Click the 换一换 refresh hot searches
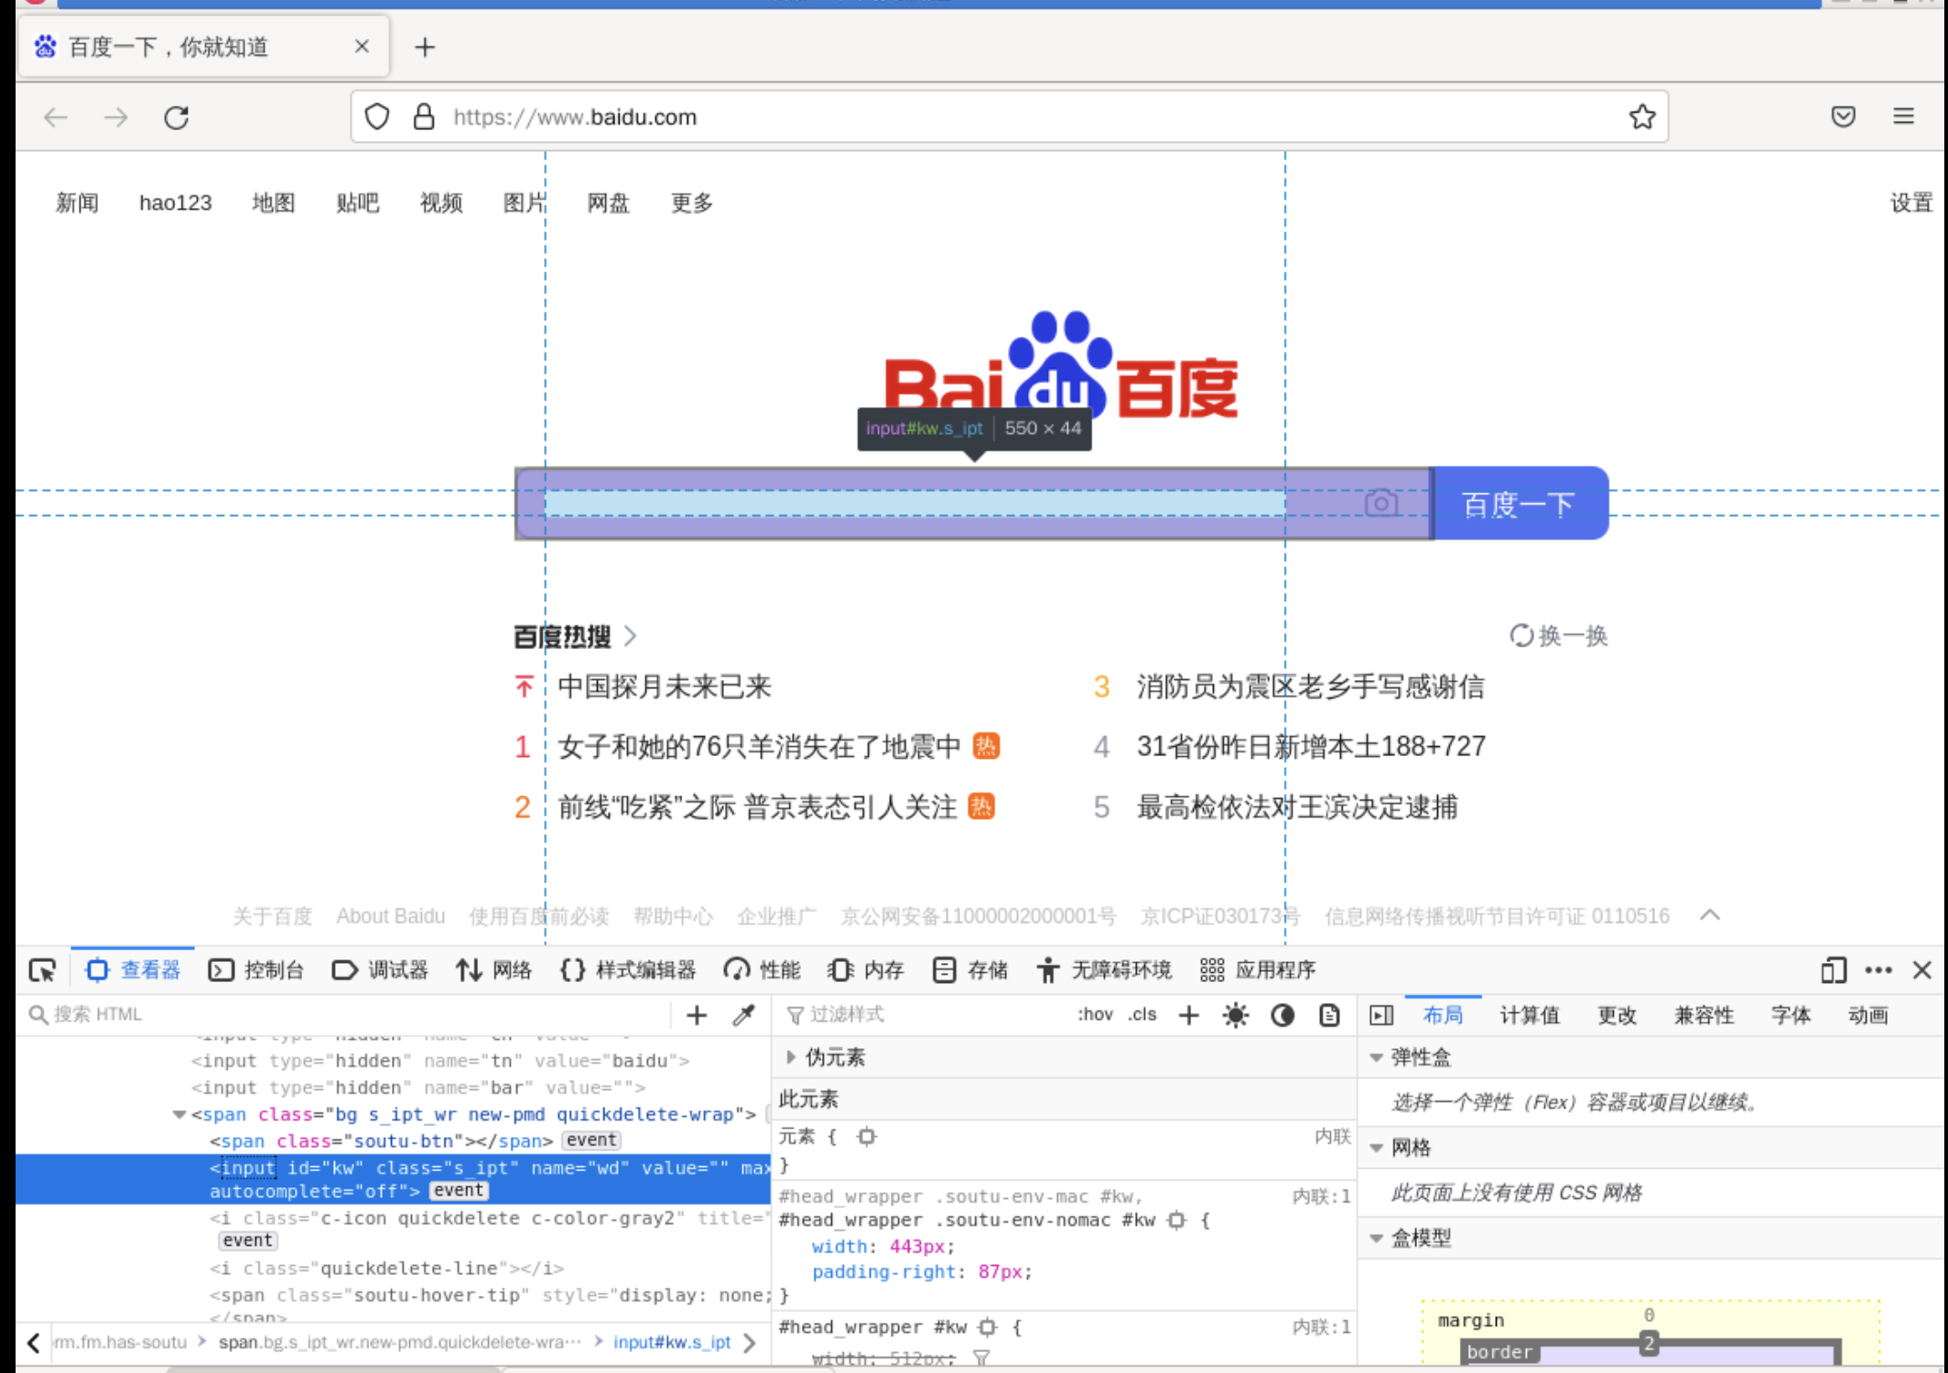 tap(1558, 635)
